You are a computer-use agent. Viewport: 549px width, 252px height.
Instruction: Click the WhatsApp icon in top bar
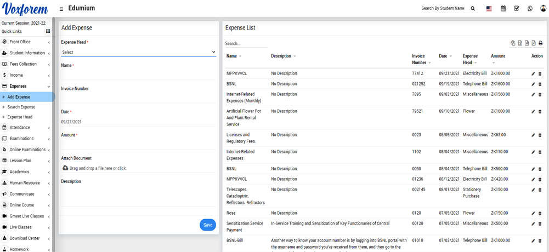click(x=530, y=9)
